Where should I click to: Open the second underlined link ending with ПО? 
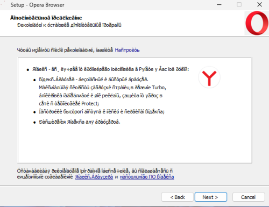(147, 177)
